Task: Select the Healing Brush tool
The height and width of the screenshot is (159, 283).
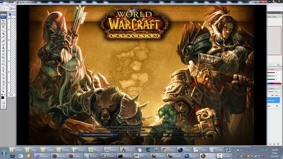Action: click(3, 41)
